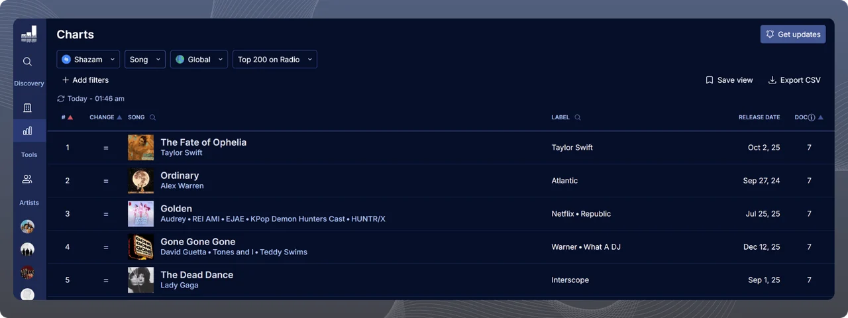
Task: Click the Shazam logo icon in the filter
Action: pyautogui.click(x=66, y=60)
